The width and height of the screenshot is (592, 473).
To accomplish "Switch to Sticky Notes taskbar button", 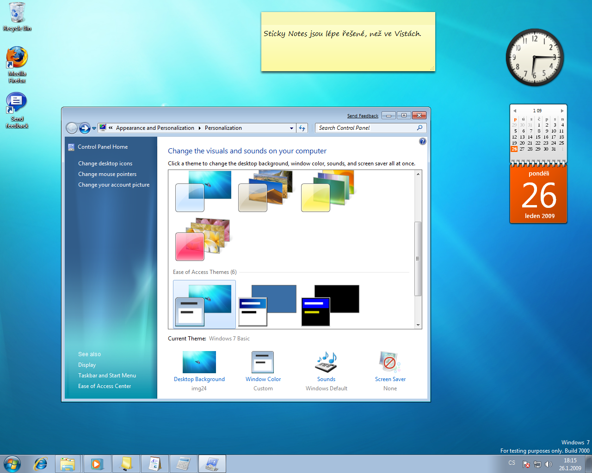I will tap(126, 464).
